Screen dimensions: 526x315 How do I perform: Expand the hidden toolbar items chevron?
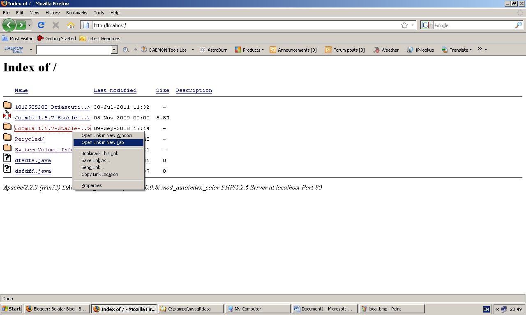pos(480,49)
